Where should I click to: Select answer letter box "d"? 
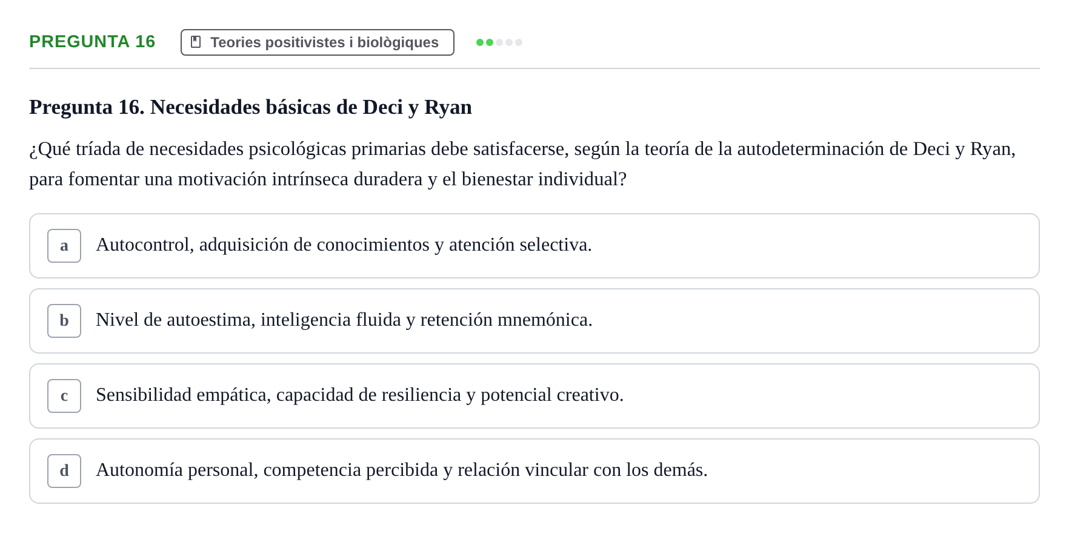[64, 471]
